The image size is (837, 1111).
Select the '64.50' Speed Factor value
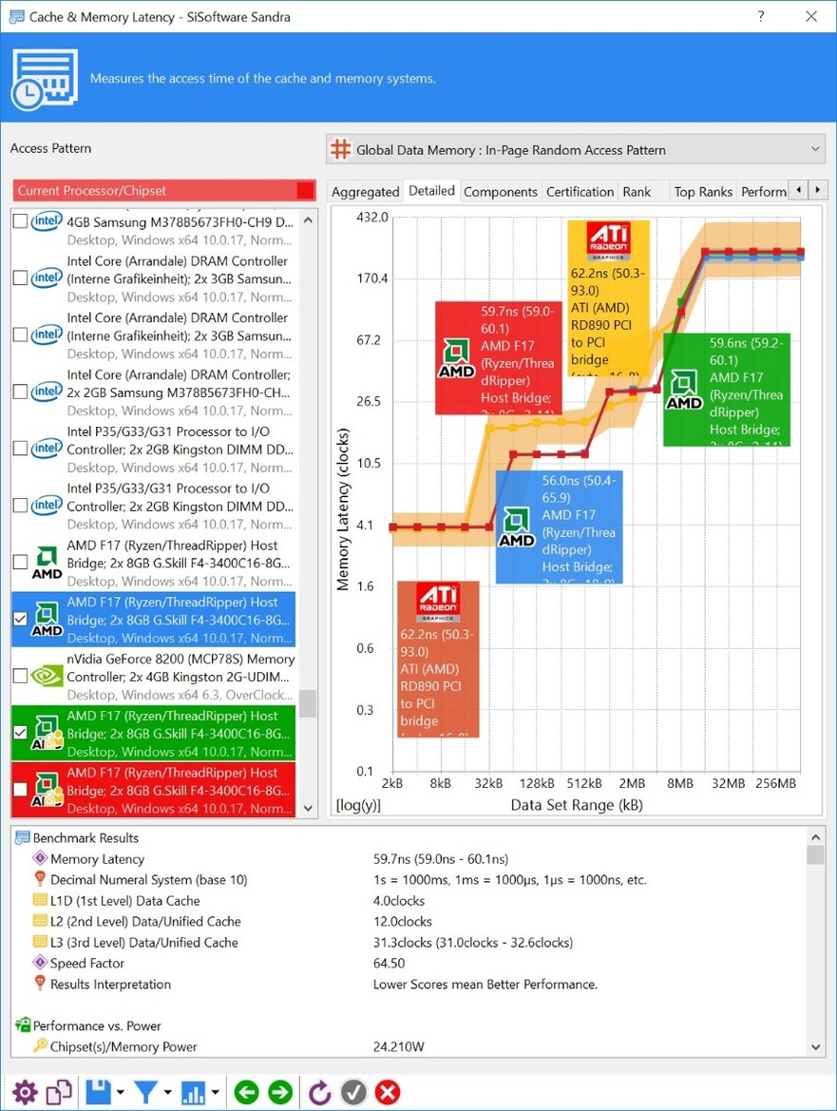point(389,963)
